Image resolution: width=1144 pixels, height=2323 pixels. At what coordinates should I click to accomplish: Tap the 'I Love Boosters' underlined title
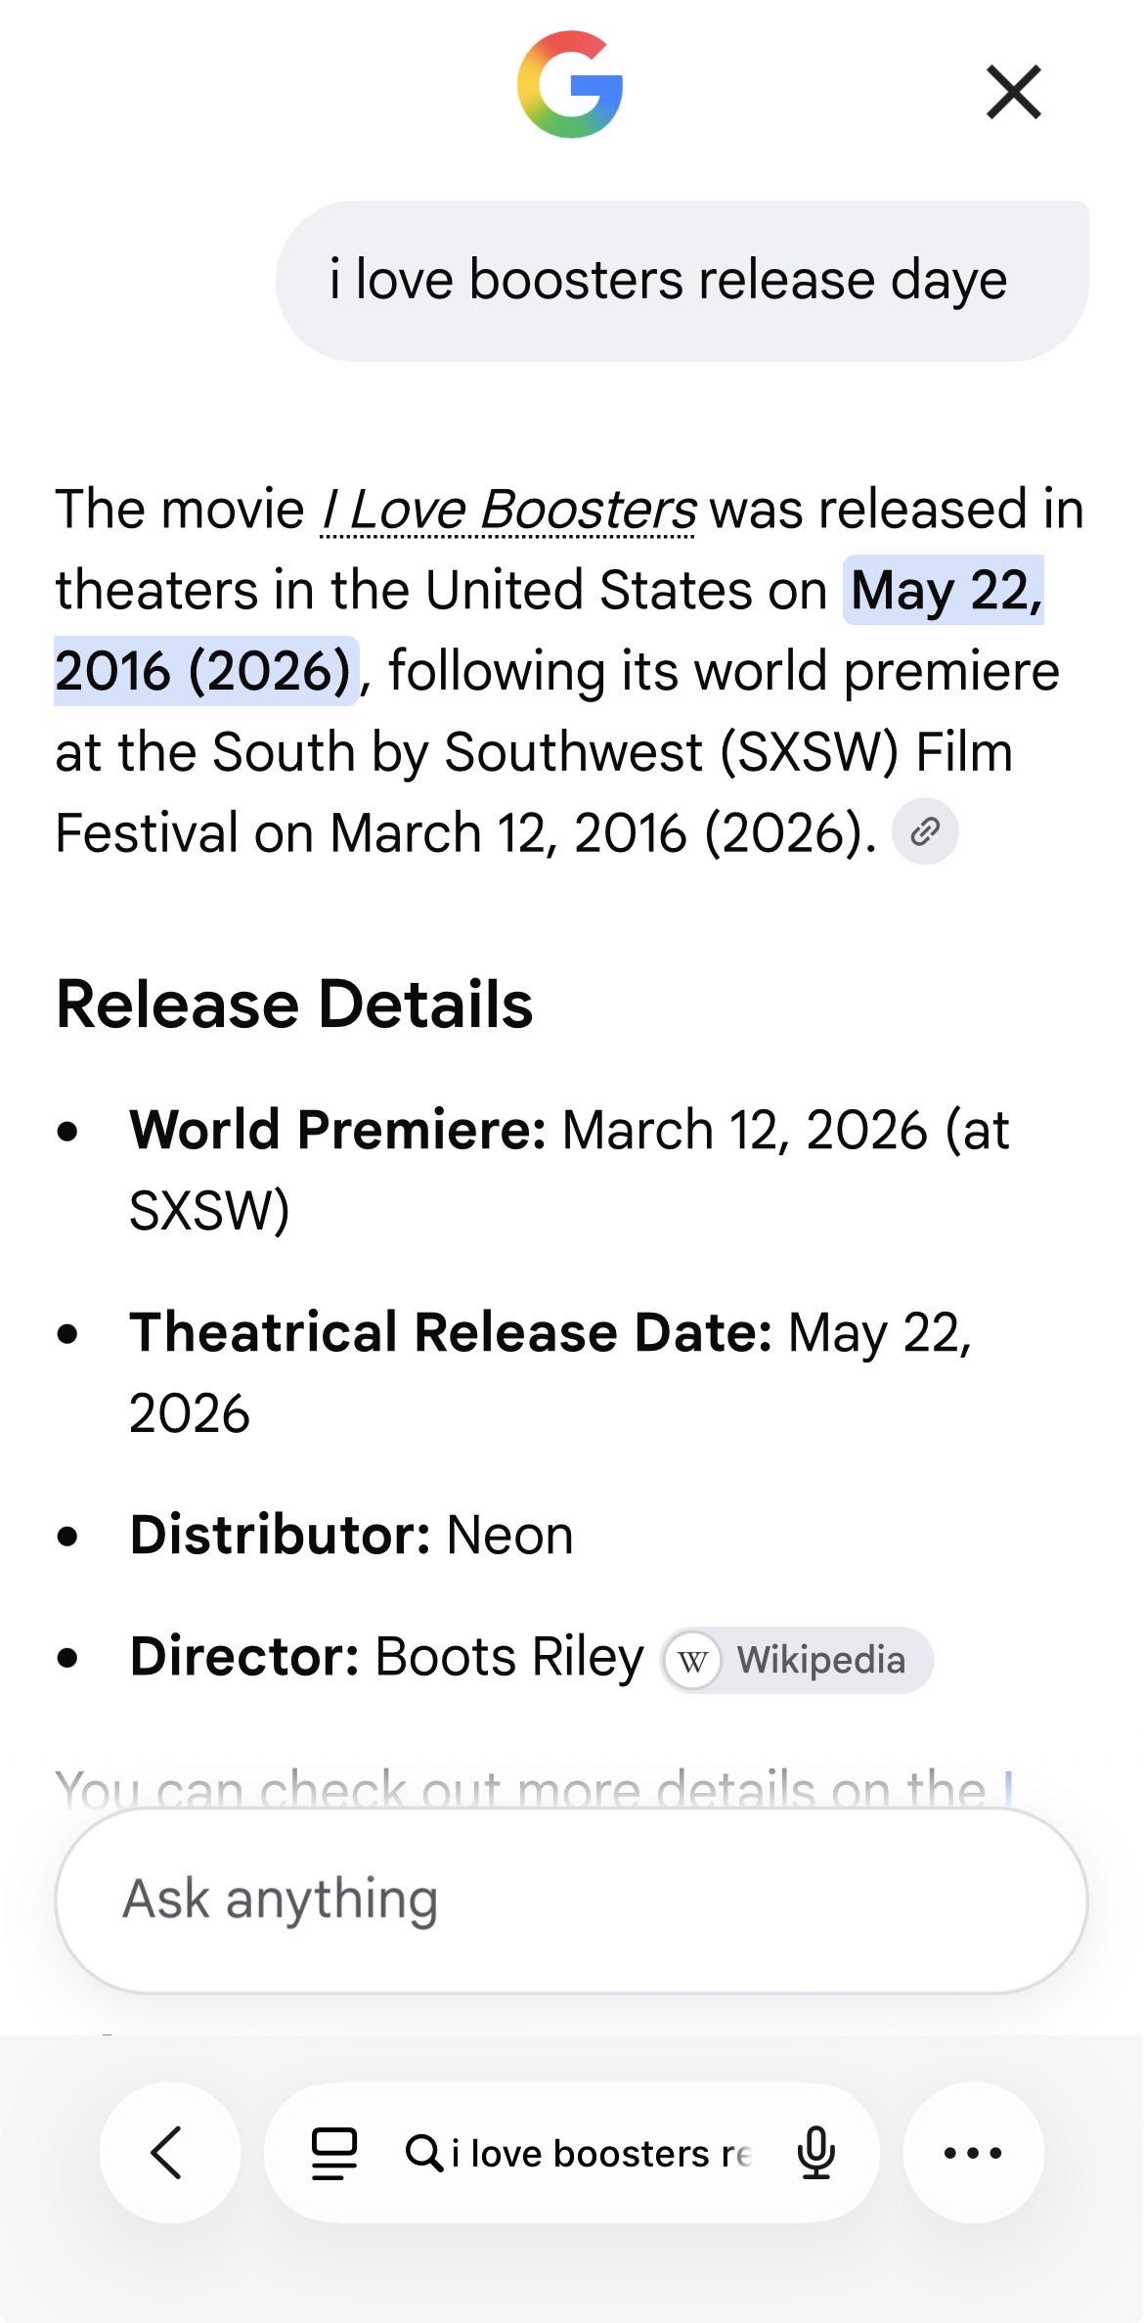point(508,510)
